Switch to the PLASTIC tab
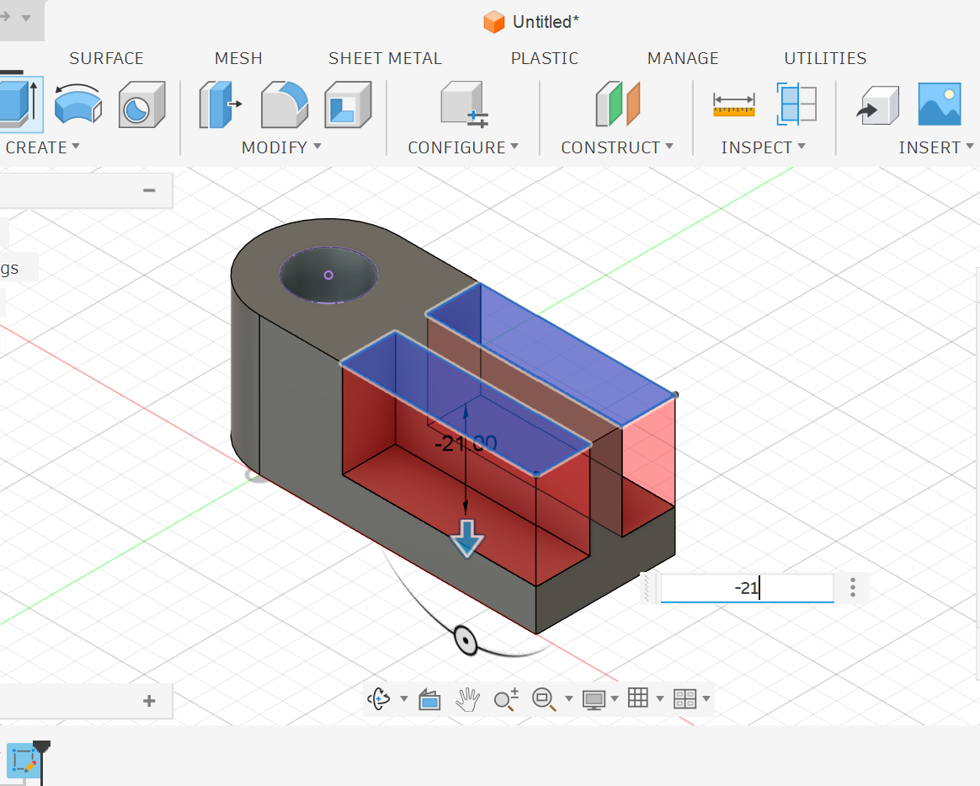This screenshot has width=980, height=786. tap(545, 58)
